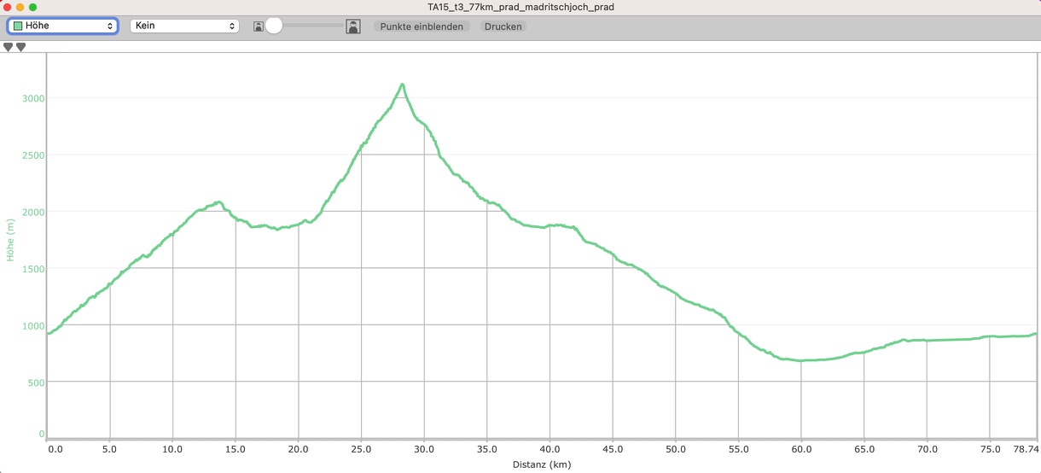Screen dimensions: 1041x473
Task: Click the 25.0 distance axis label
Action: pos(361,448)
